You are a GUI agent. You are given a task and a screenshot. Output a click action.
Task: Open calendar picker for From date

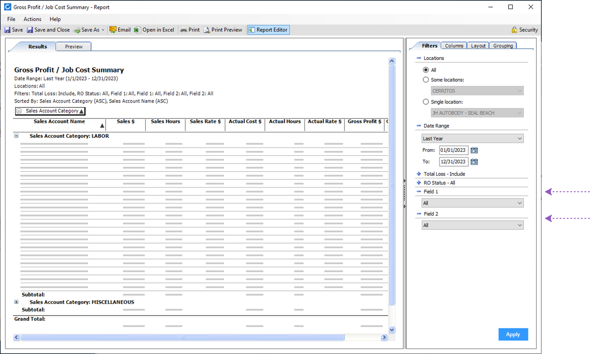(474, 150)
